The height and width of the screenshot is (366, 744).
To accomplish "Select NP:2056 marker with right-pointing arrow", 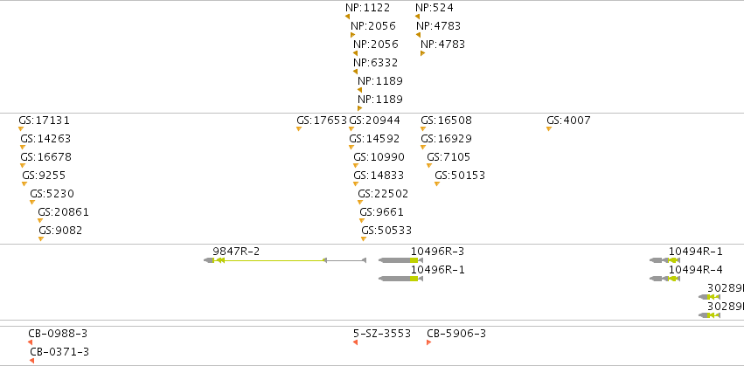I will 352,35.
